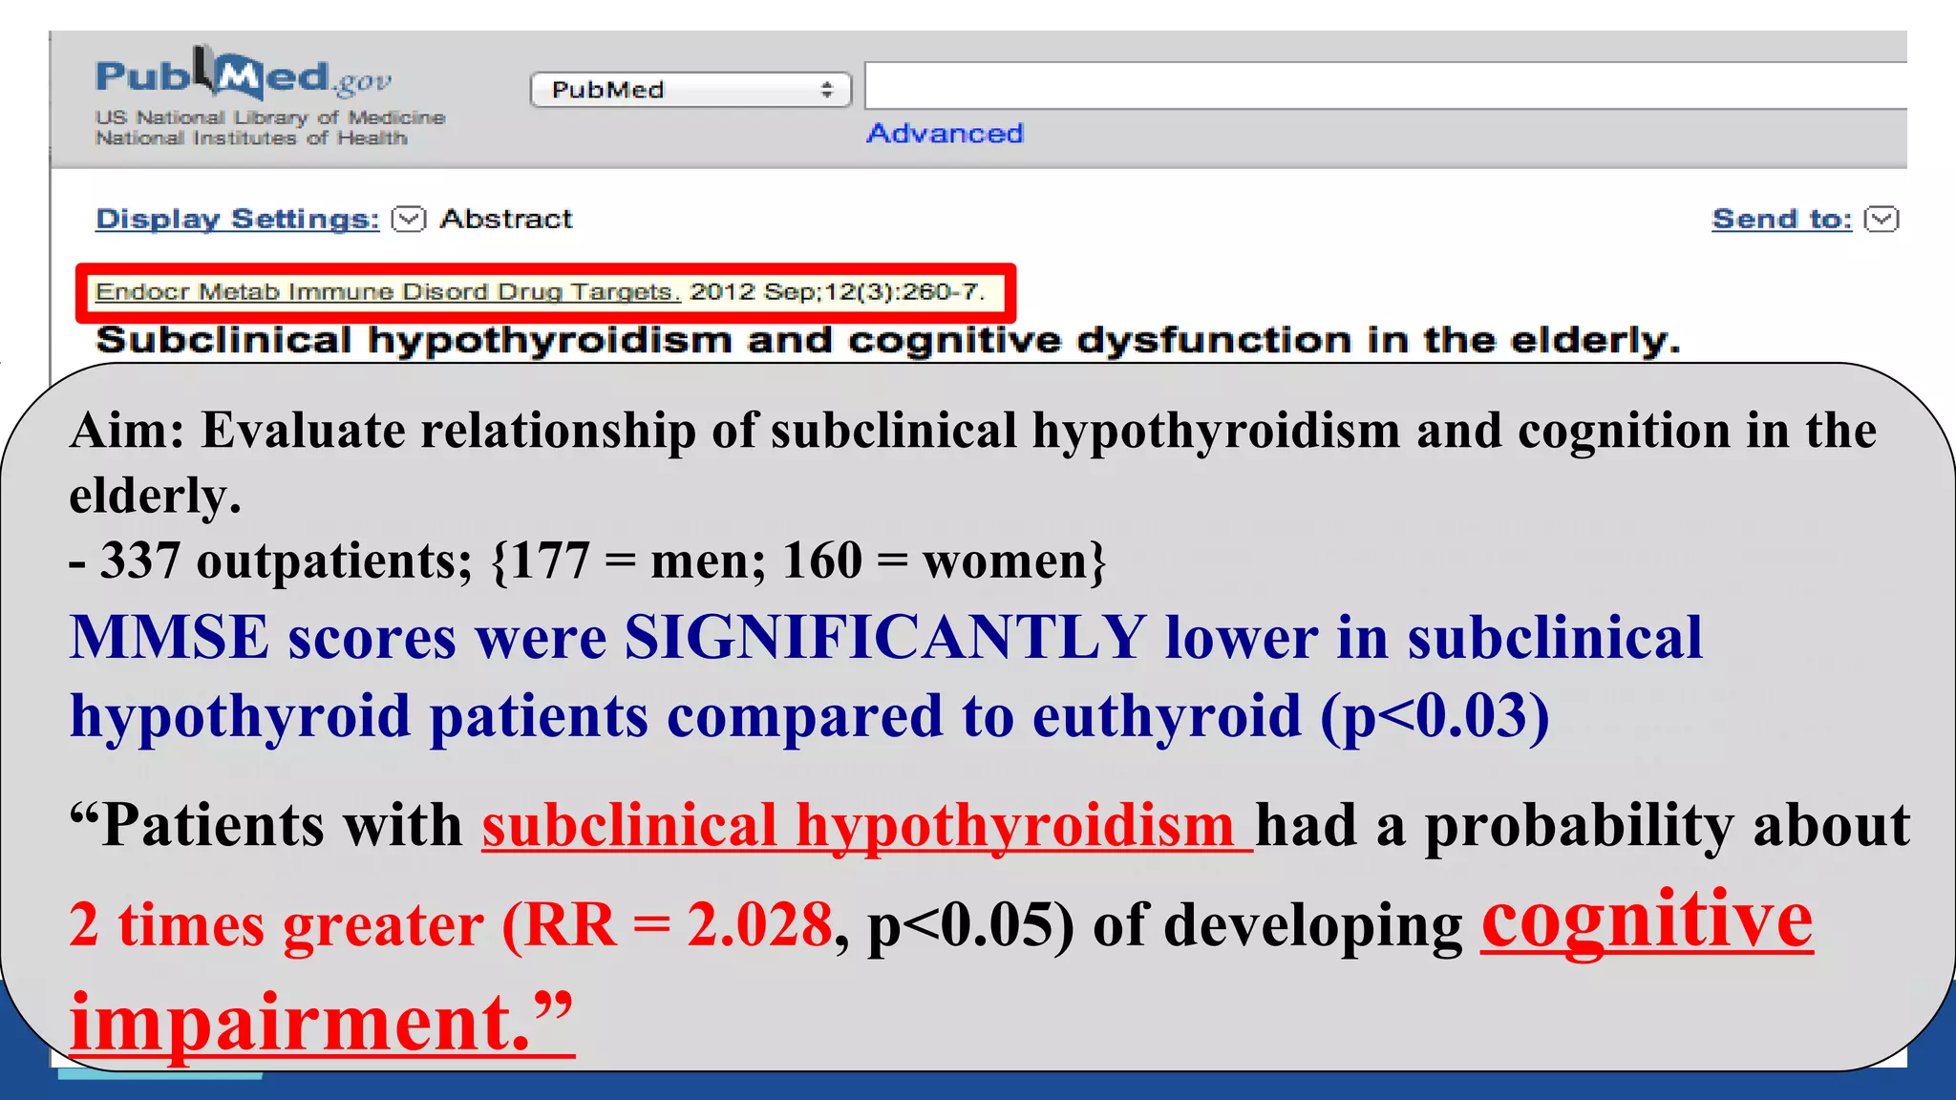
Task: Open the Advanced search link
Action: 945,134
